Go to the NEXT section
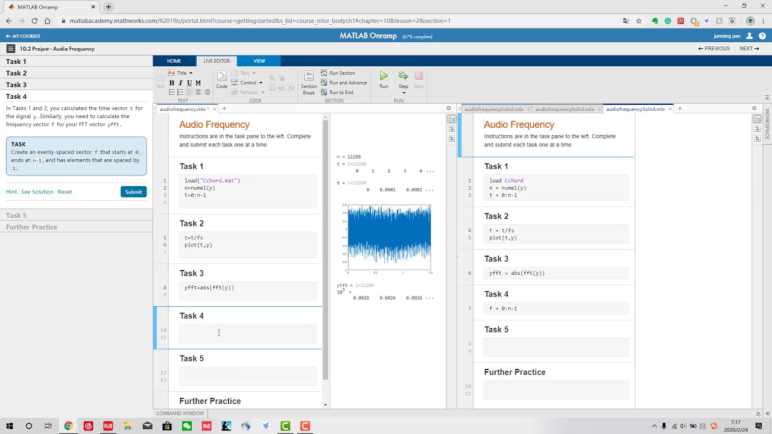772x434 pixels. [749, 49]
